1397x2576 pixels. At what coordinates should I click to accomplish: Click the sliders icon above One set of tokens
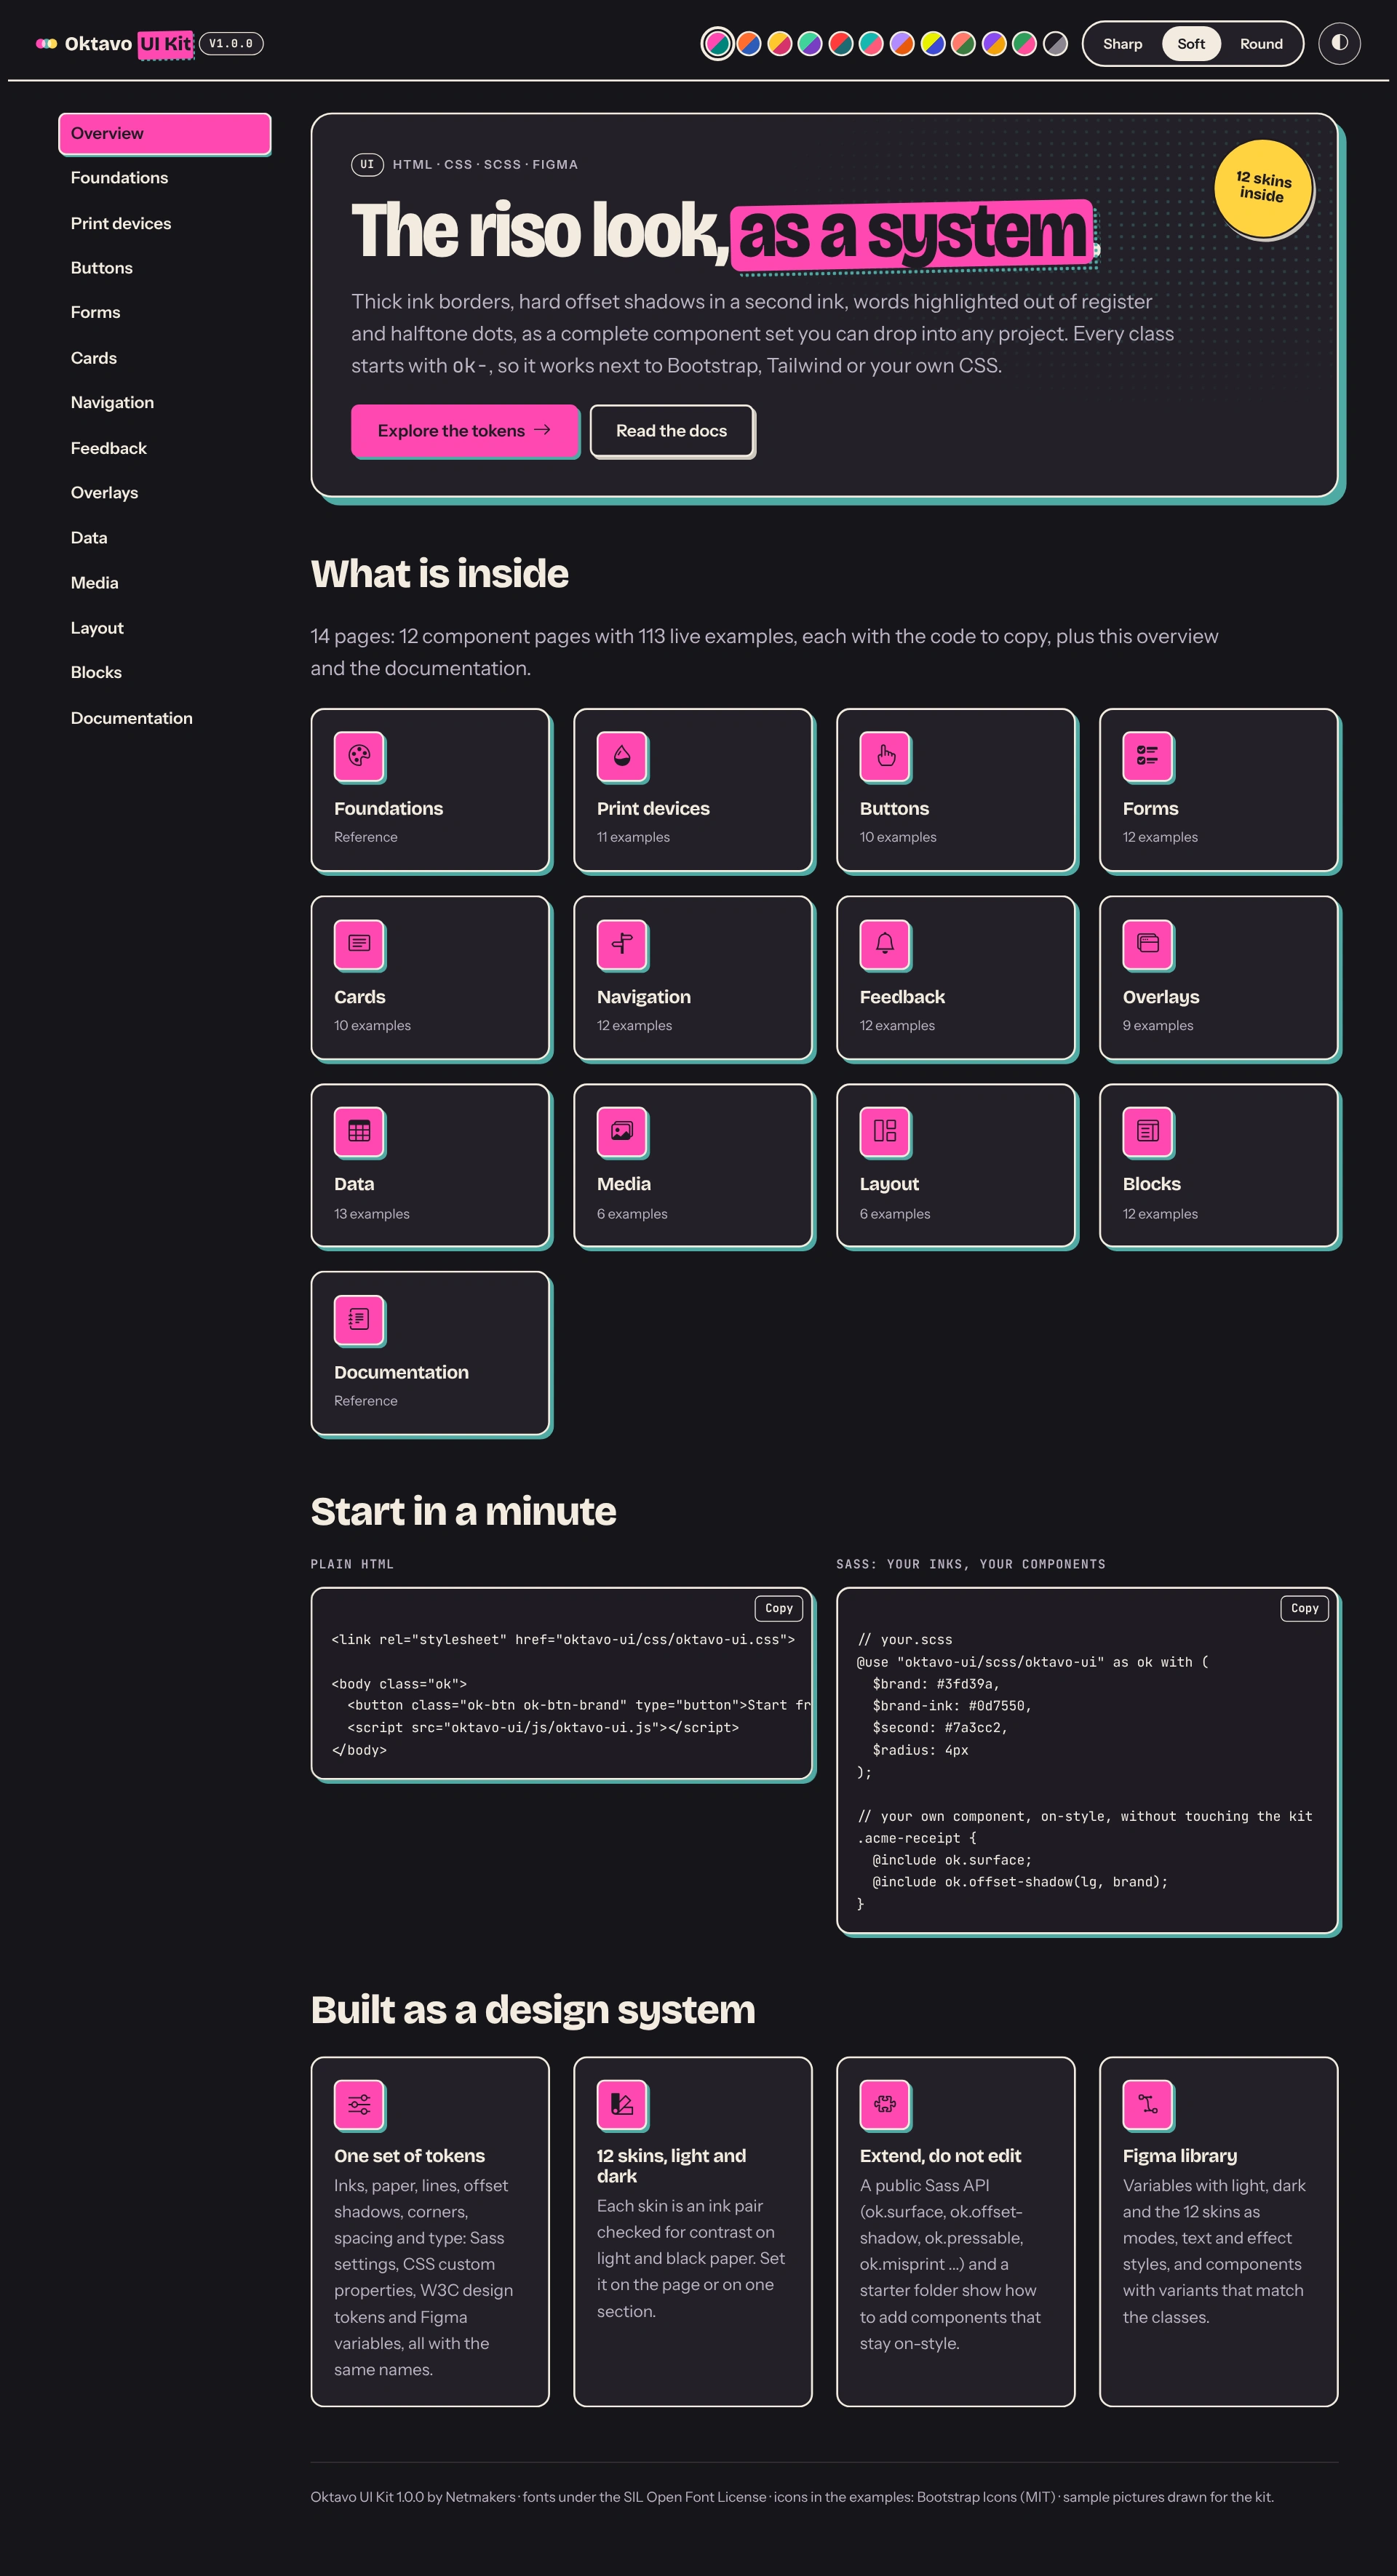click(x=359, y=2105)
